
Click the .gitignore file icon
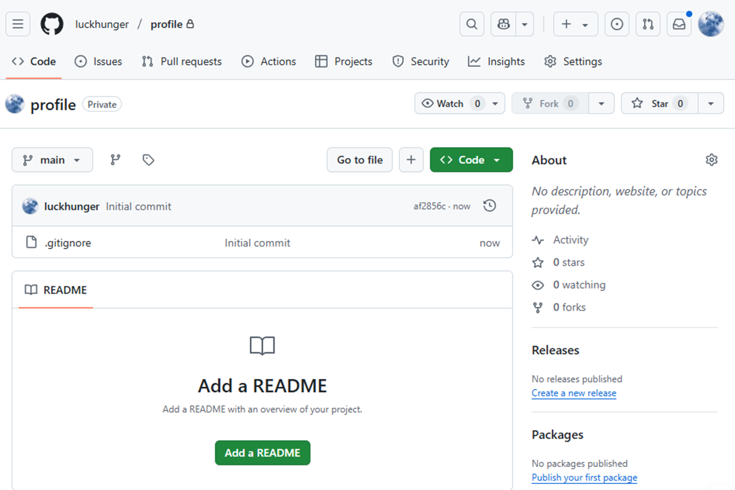(x=31, y=242)
